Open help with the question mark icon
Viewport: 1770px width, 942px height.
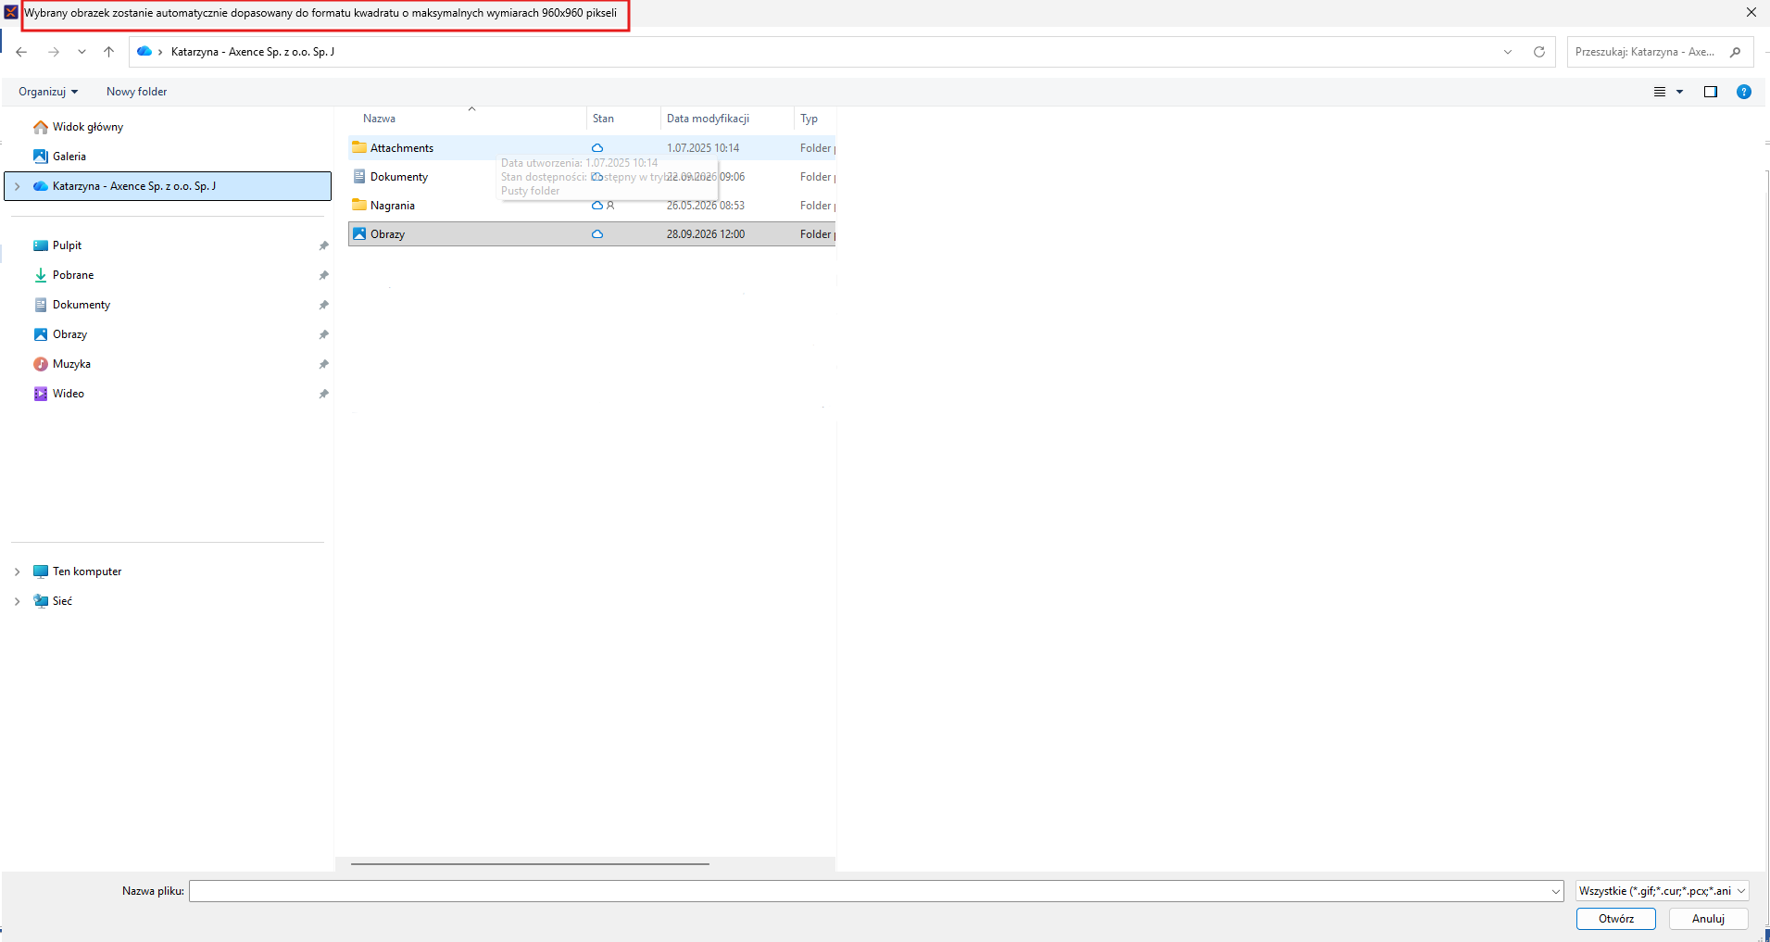point(1744,92)
